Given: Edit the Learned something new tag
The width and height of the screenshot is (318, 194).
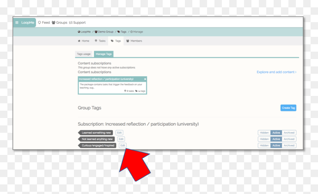Looking at the screenshot, I should 119,133.
